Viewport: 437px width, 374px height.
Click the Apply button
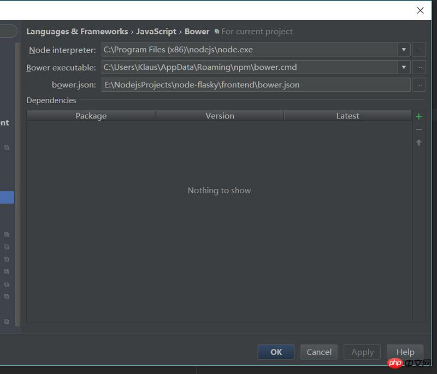[x=362, y=352]
